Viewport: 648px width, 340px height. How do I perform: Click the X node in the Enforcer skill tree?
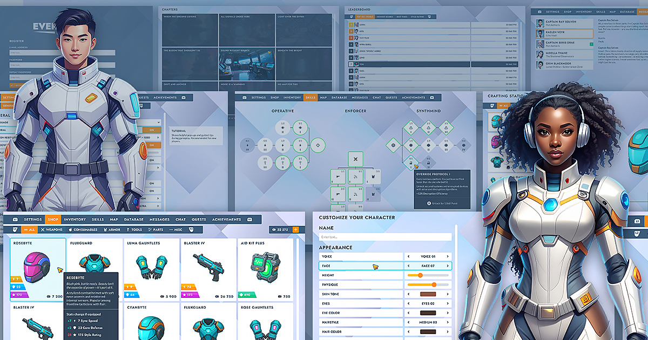[x=355, y=159]
